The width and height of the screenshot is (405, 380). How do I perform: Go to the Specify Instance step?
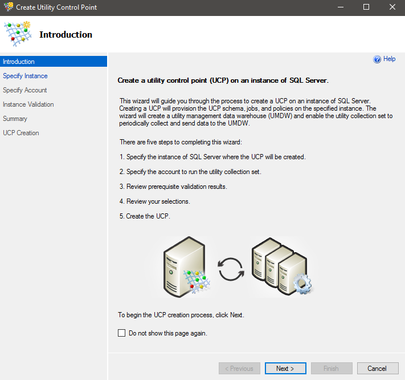coord(25,76)
